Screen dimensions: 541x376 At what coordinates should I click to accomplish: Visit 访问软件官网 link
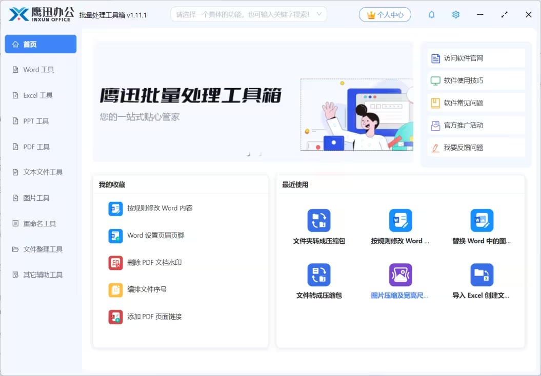tap(476, 57)
